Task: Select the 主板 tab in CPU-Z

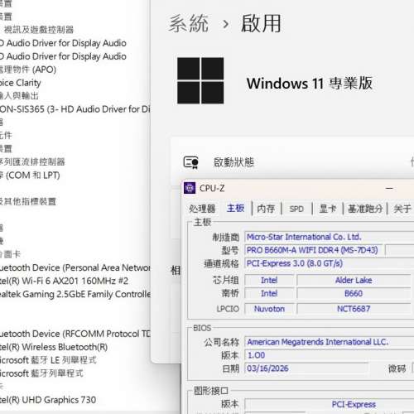Action: point(235,208)
